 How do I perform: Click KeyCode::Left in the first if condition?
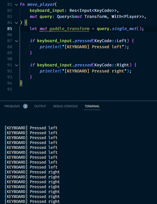click(111, 41)
